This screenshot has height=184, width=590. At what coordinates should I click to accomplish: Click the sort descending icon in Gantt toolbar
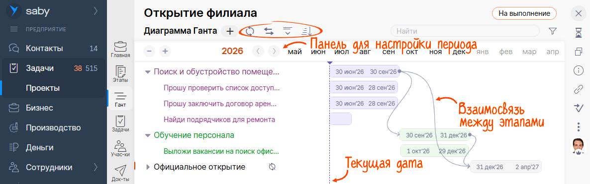[306, 31]
